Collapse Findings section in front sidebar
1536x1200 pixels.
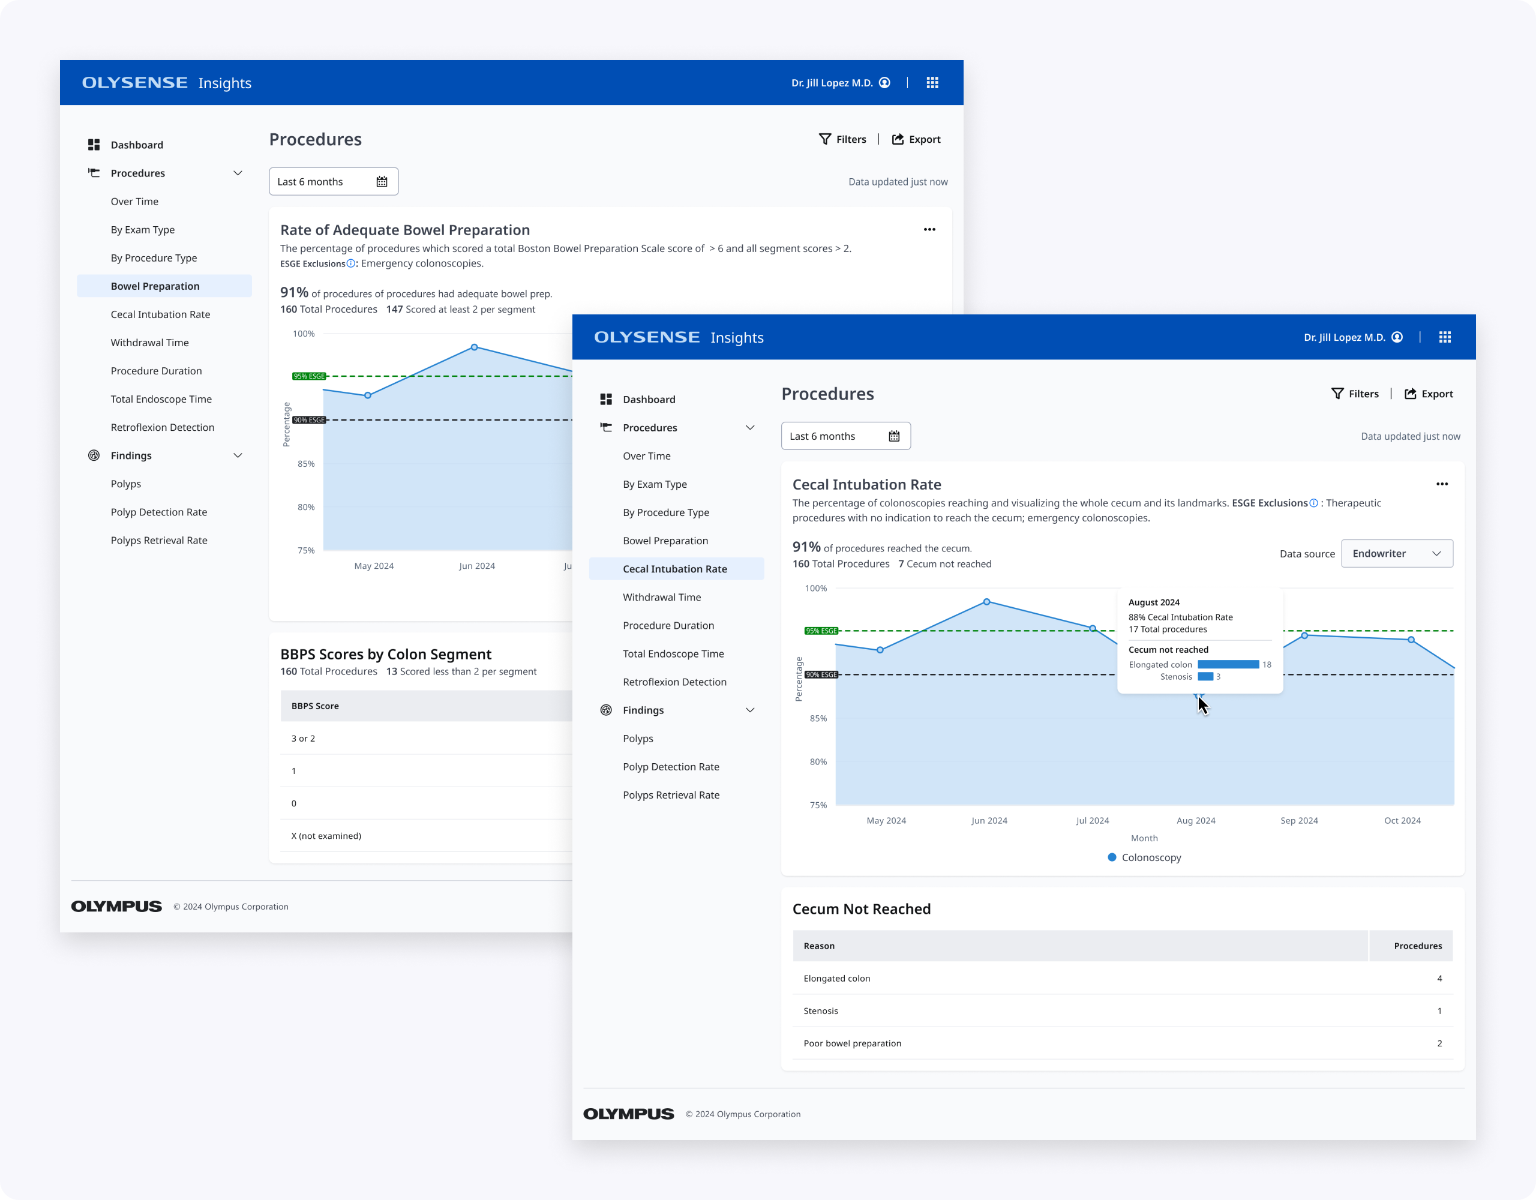750,710
